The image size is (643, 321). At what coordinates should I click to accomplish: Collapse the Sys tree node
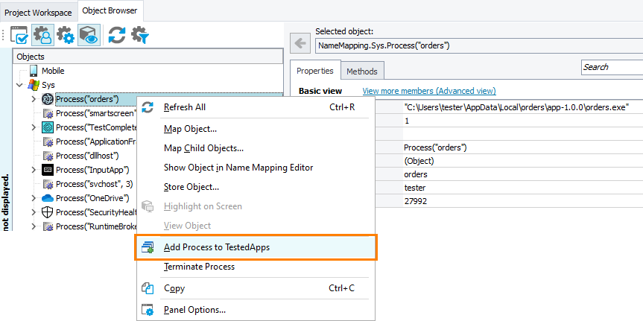19,85
